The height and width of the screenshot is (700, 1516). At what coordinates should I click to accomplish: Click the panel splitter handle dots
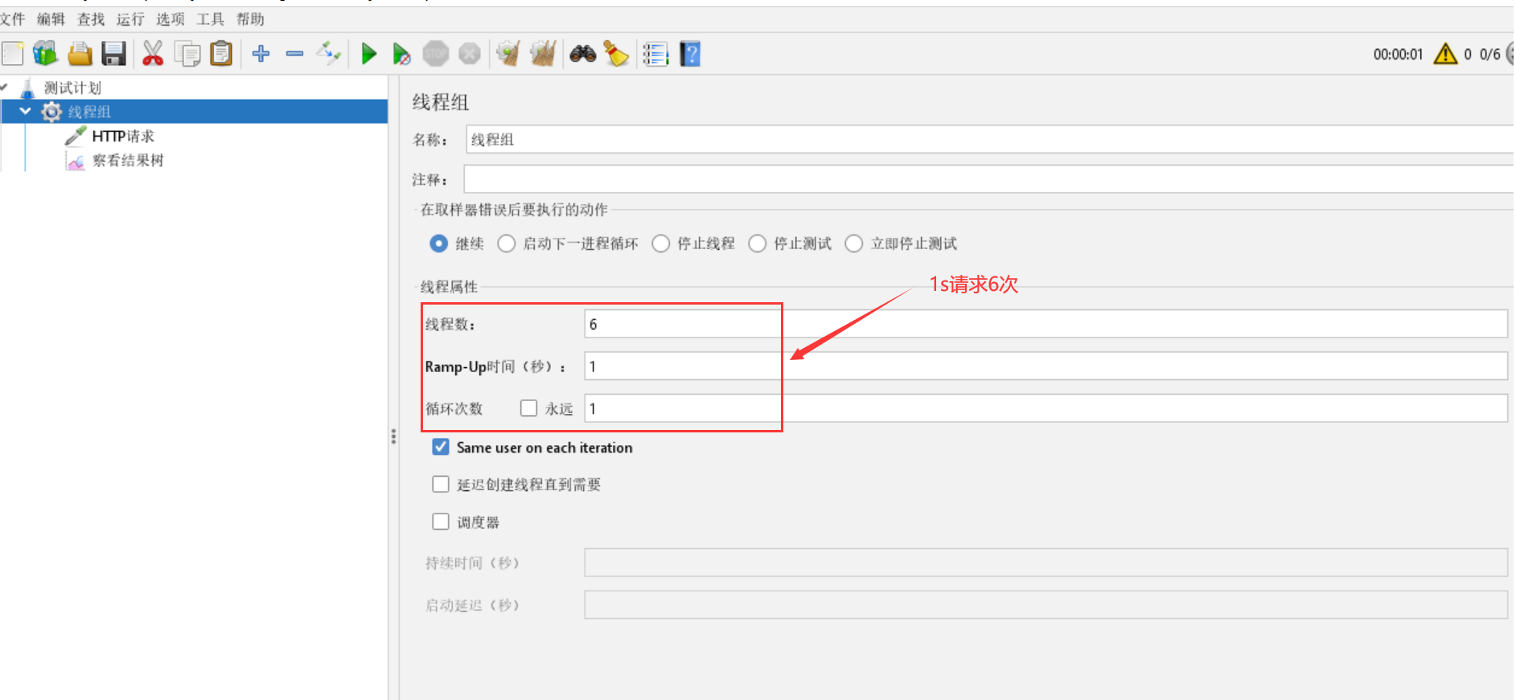click(x=393, y=436)
